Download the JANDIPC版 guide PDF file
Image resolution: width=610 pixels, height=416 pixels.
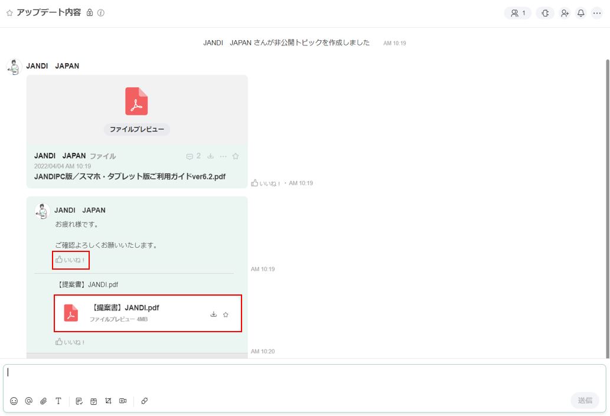click(210, 156)
